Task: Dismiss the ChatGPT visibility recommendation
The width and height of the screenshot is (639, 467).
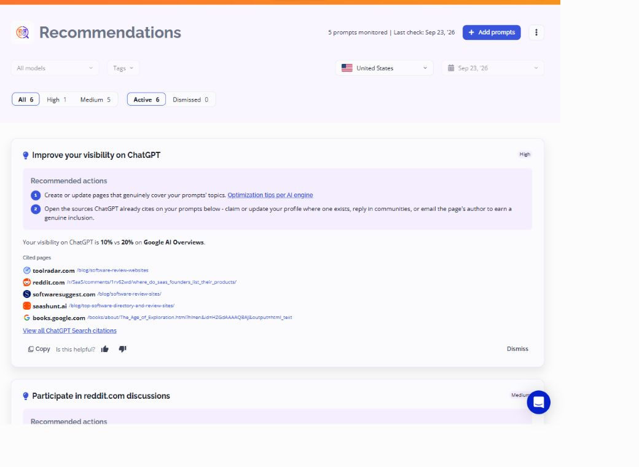Action: (x=517, y=349)
